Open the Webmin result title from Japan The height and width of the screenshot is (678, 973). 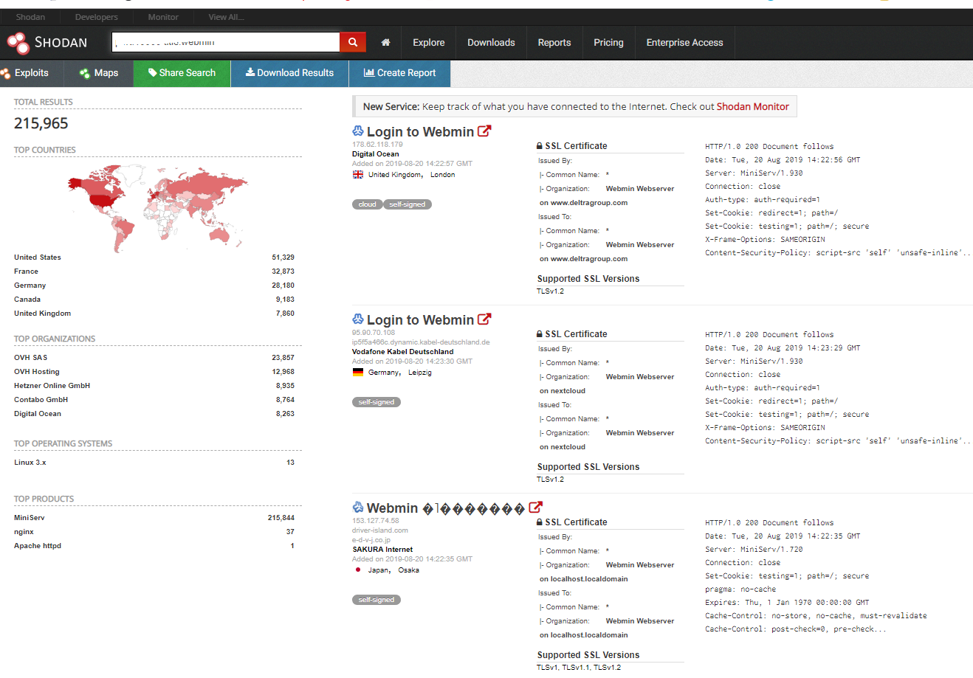click(446, 508)
